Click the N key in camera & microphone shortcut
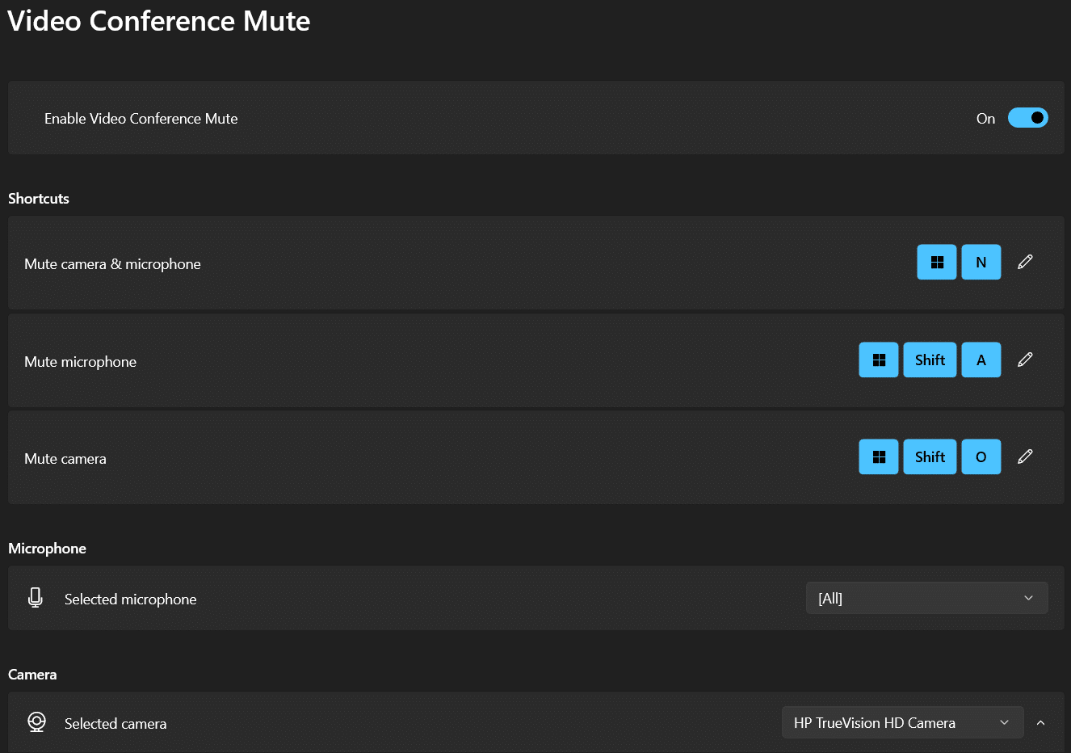 point(981,262)
